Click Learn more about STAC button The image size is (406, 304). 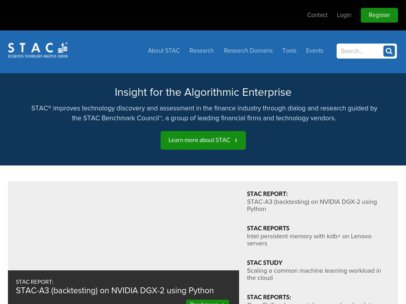point(203,140)
